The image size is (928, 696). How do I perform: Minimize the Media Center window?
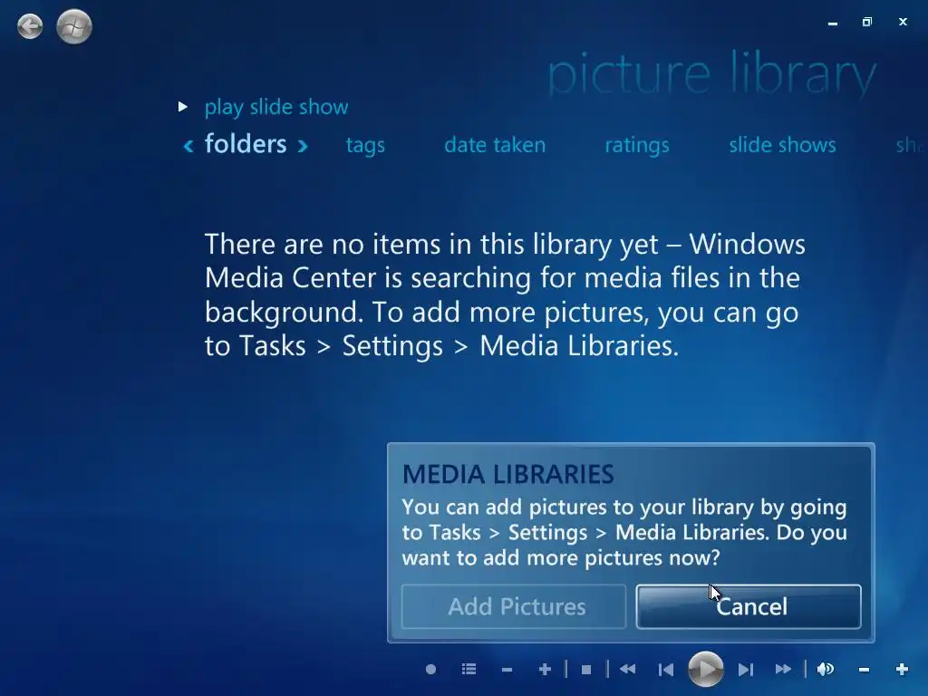[833, 23]
